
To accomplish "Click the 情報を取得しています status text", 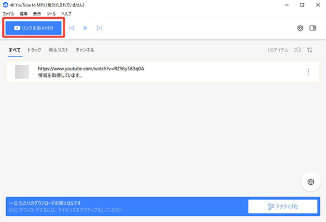I will (x=60, y=75).
